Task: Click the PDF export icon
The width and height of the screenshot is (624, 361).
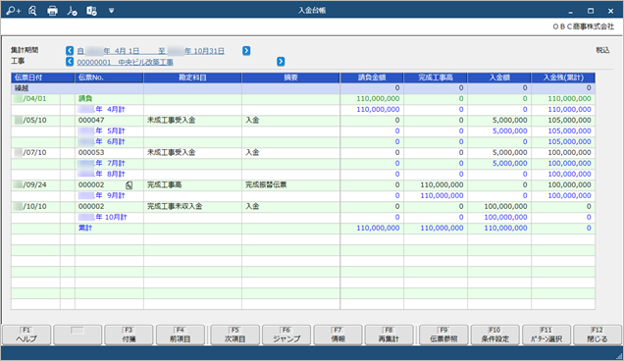Action: [72, 11]
